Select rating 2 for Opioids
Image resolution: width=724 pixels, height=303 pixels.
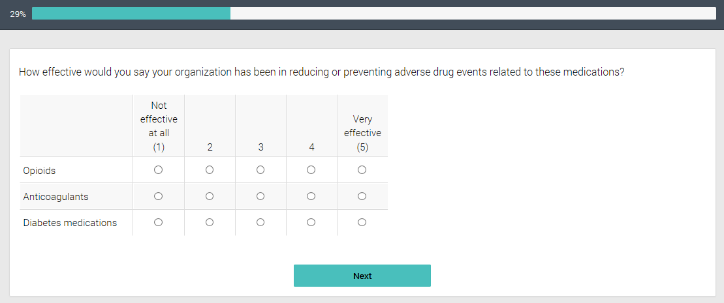[x=210, y=170]
